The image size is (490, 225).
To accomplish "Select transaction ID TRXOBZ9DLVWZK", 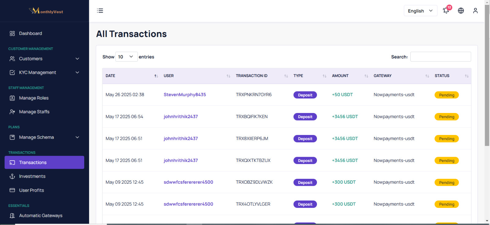I will [254, 182].
